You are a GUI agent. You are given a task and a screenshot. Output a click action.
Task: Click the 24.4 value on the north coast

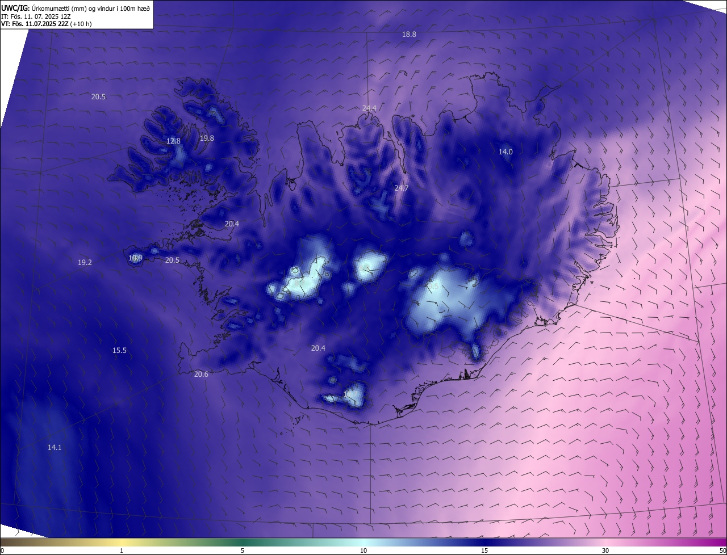[369, 108]
